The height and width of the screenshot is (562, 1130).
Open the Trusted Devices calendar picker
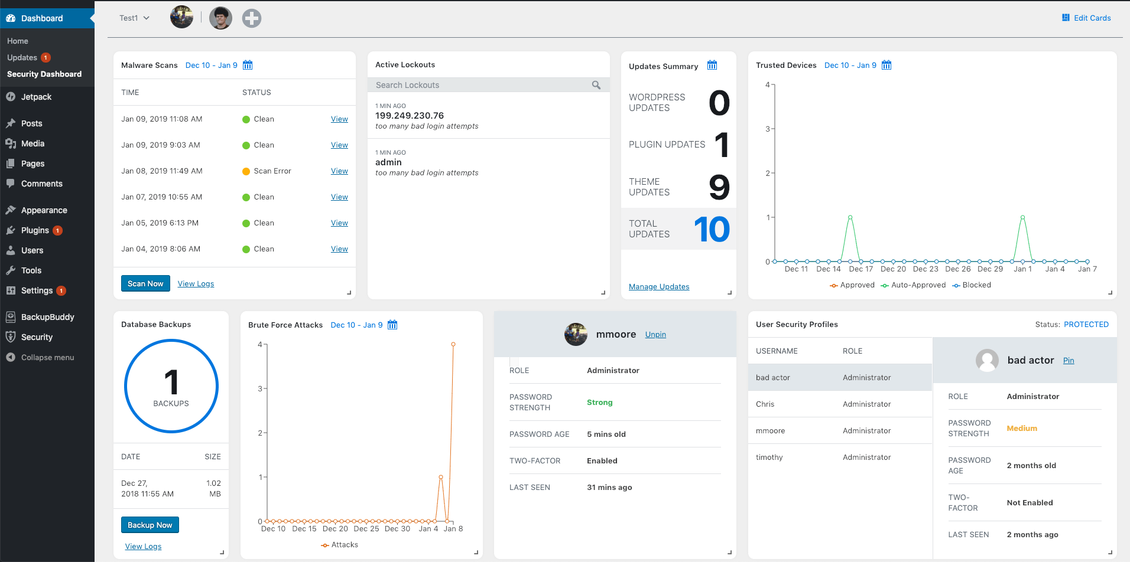pyautogui.click(x=886, y=65)
